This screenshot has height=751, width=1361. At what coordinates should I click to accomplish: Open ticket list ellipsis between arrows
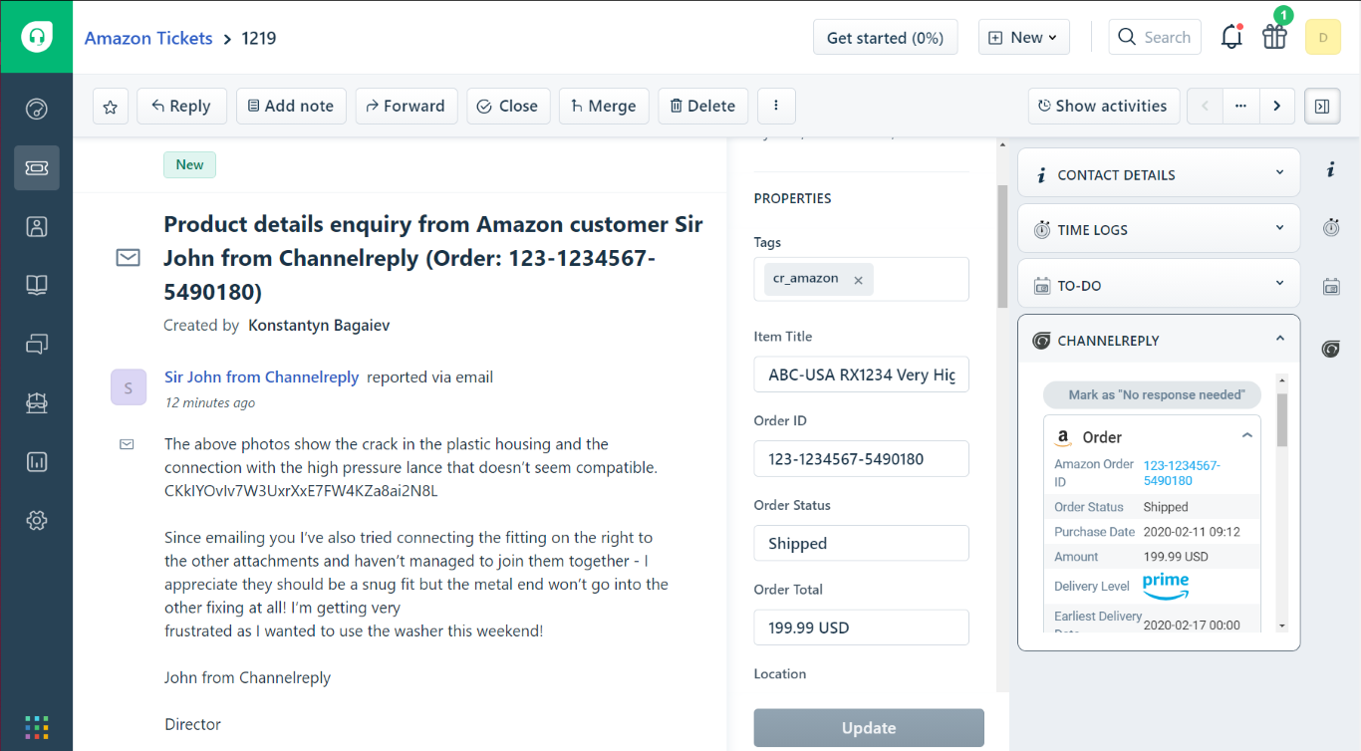click(x=1240, y=106)
